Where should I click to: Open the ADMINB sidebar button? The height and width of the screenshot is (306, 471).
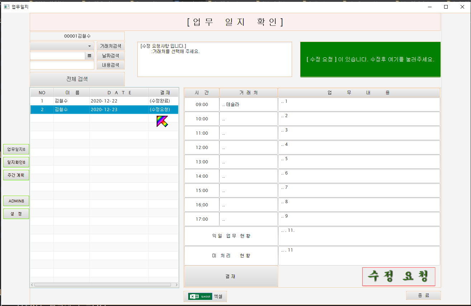point(16,201)
